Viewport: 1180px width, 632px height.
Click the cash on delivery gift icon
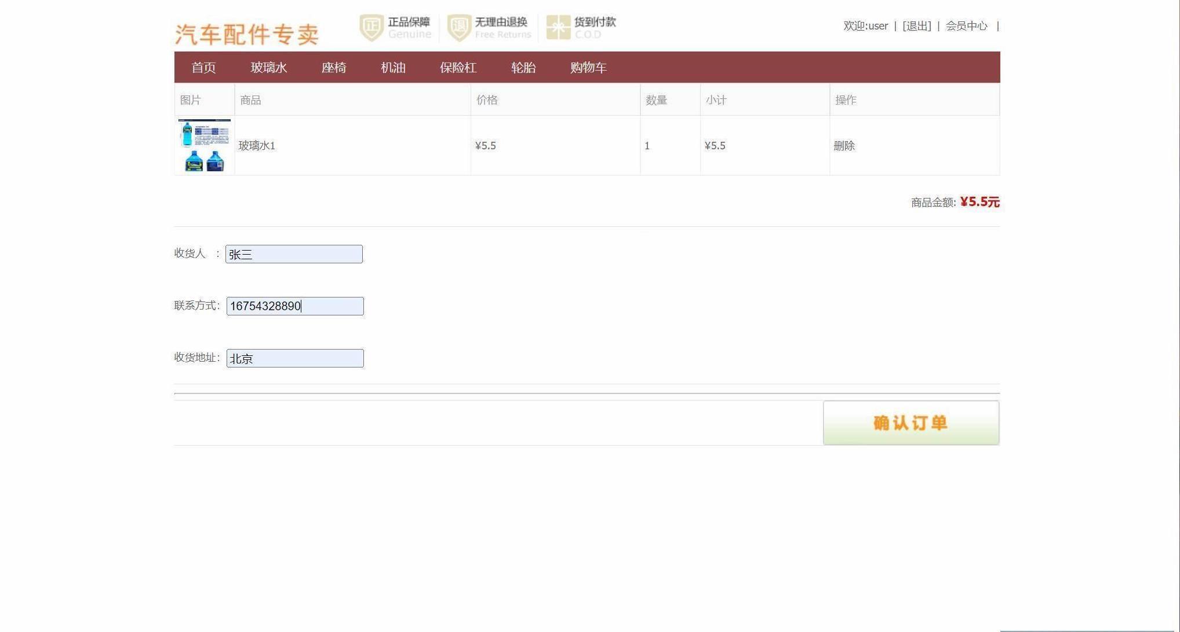[x=558, y=28]
